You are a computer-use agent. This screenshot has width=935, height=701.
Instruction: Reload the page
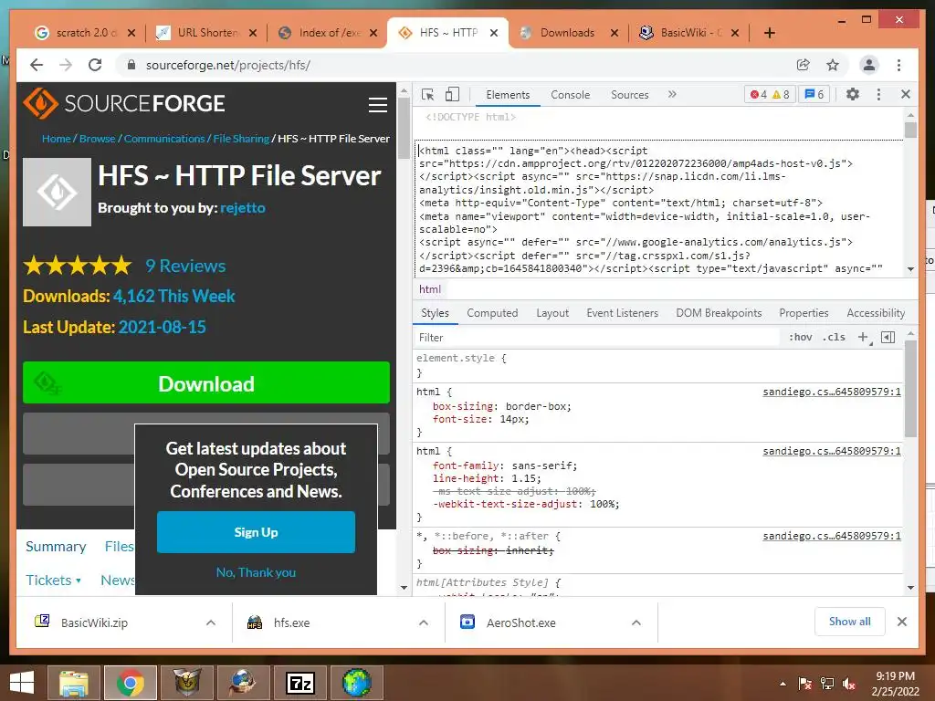(x=95, y=65)
